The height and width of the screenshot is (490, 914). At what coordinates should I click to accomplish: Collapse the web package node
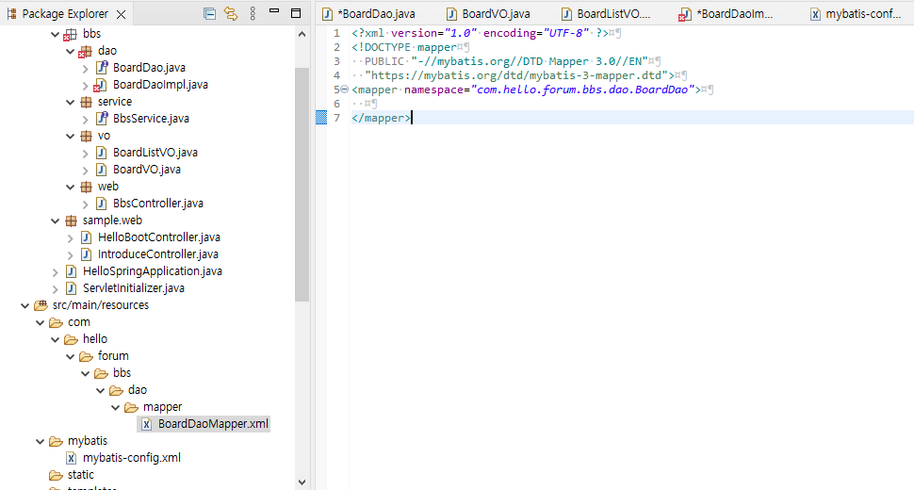71,187
